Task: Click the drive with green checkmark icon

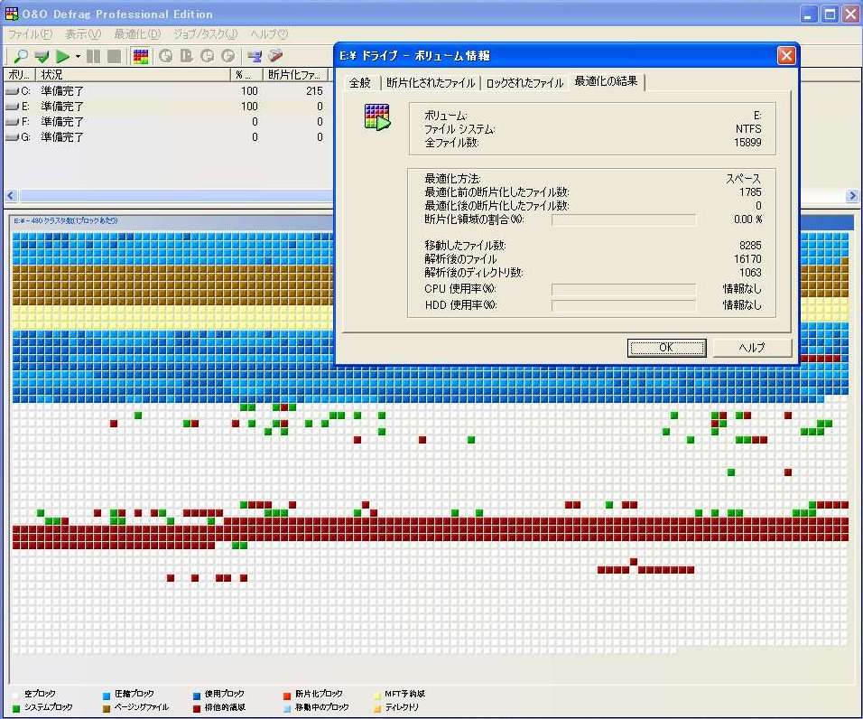Action: coord(42,56)
